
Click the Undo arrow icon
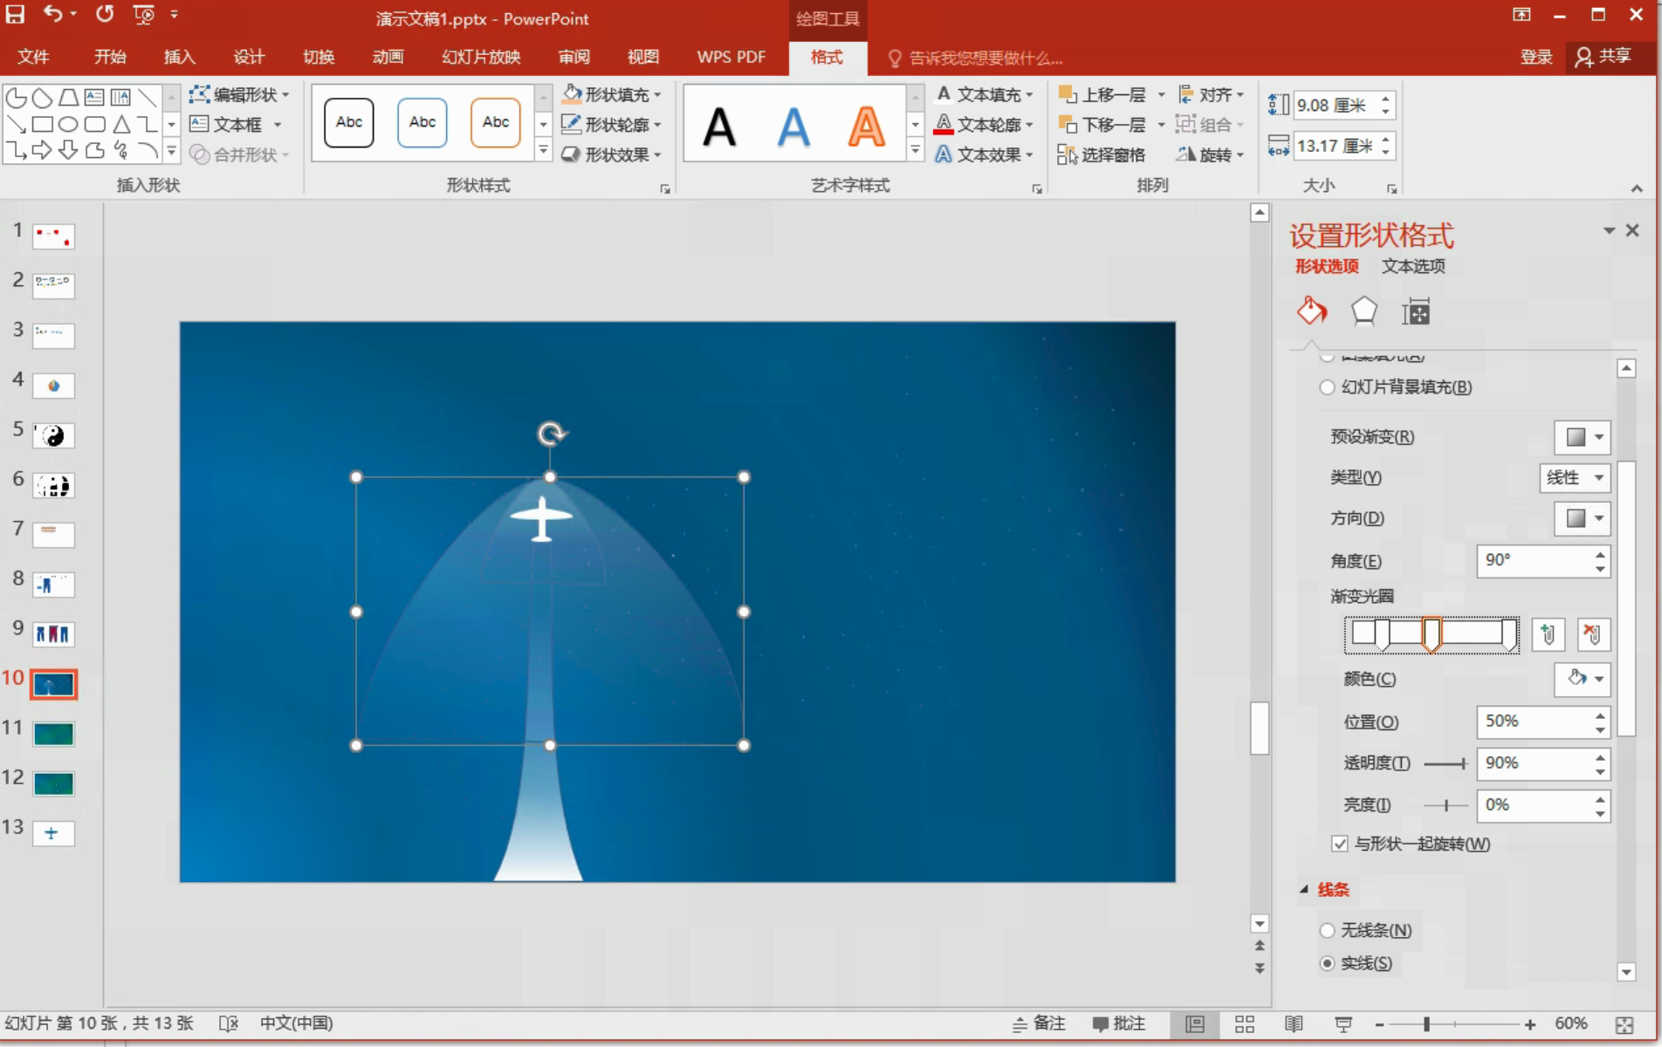(53, 14)
